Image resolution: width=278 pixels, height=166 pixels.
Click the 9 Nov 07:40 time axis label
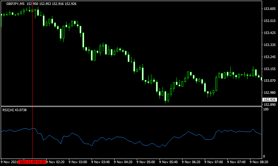coord(236,162)
